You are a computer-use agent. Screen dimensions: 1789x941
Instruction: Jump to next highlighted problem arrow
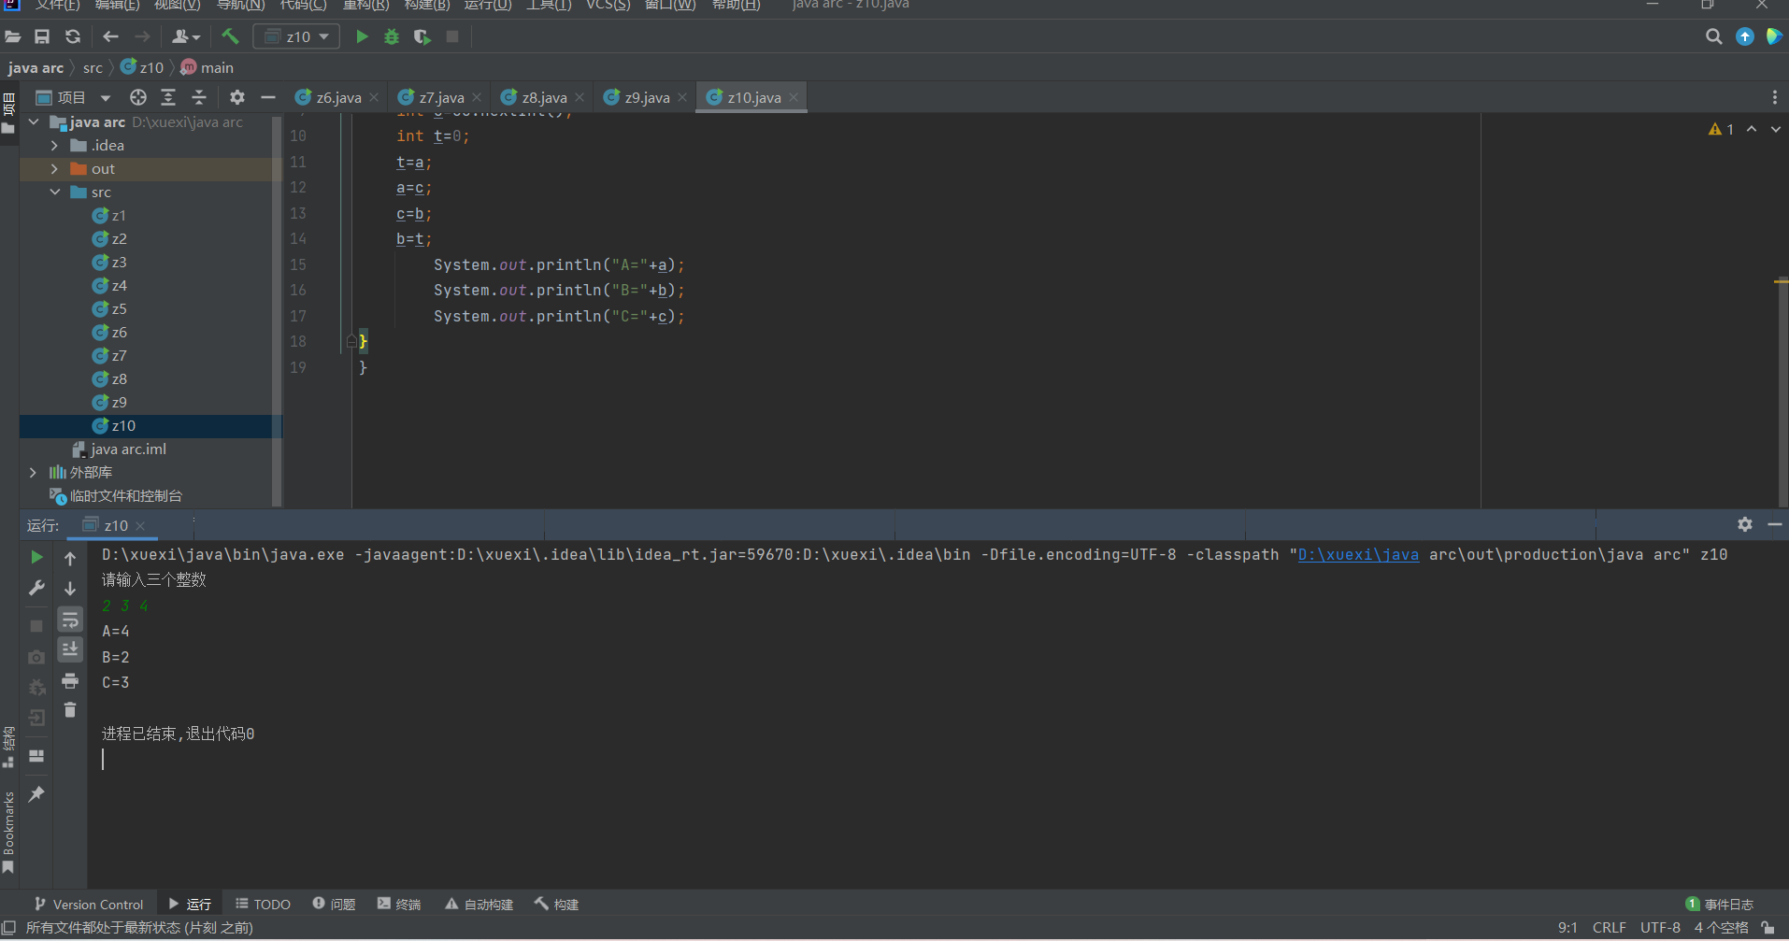click(1776, 129)
